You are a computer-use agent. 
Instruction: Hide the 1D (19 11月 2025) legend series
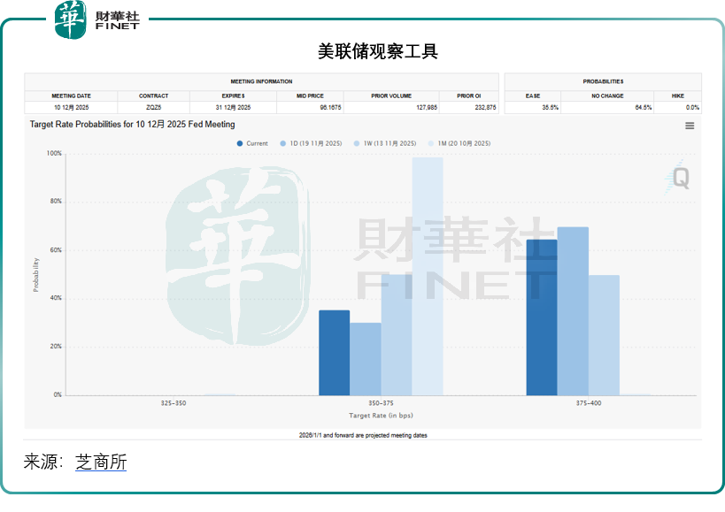coord(311,143)
